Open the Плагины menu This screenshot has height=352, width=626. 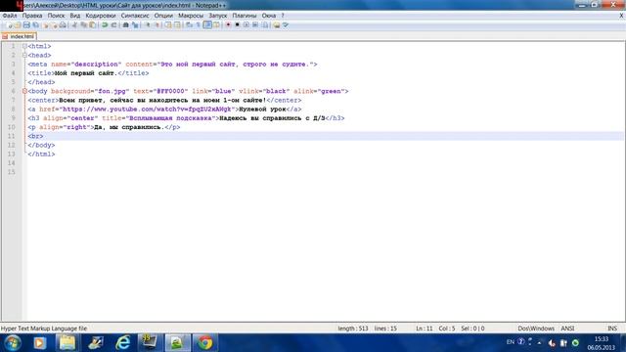pyautogui.click(x=245, y=16)
